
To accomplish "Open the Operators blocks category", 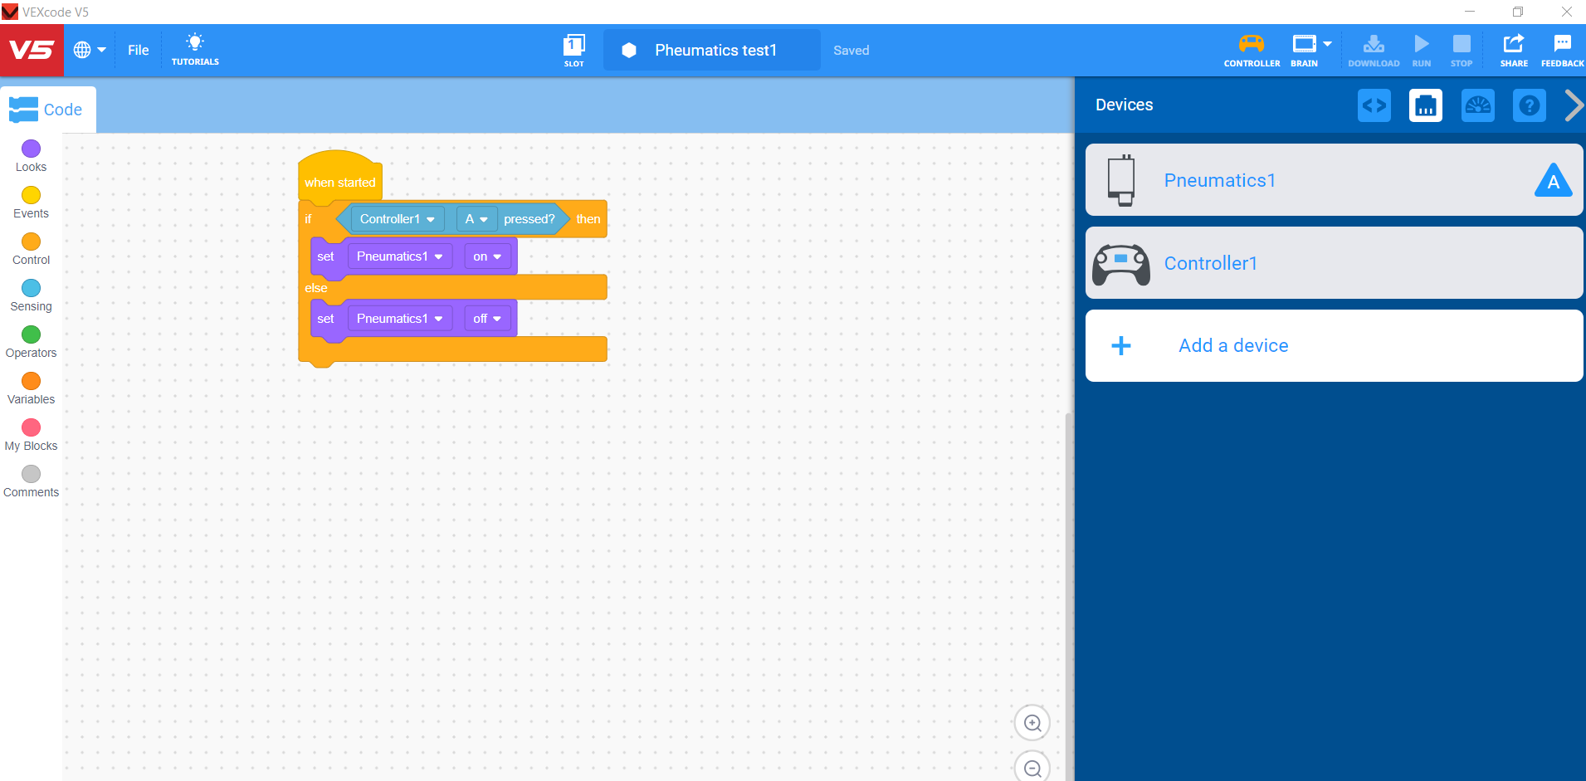I will (31, 341).
